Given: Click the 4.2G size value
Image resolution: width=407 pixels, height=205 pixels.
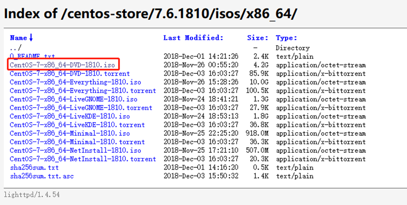Looking at the screenshot, I should (x=261, y=65).
